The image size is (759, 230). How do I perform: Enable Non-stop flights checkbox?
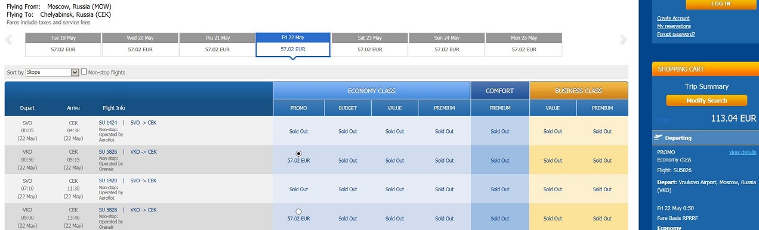tap(84, 72)
